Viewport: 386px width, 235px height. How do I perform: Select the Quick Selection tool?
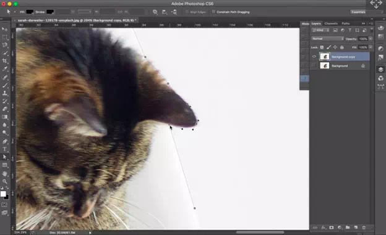coord(5,53)
